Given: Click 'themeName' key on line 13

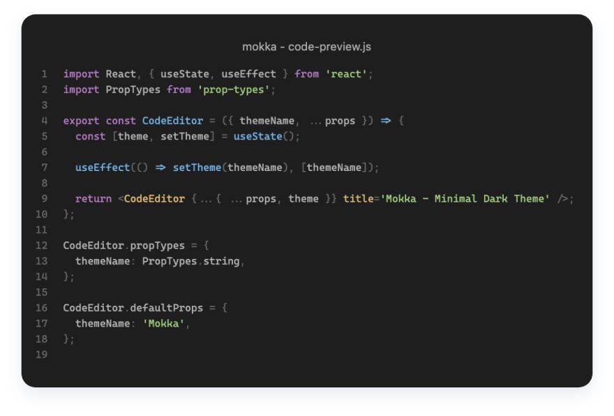Looking at the screenshot, I should tap(103, 261).
